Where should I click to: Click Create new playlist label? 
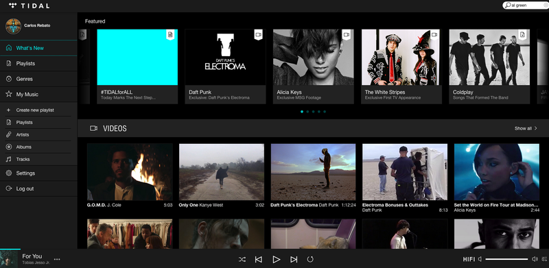35,110
